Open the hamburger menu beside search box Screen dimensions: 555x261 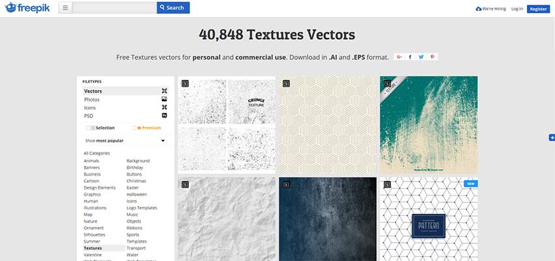click(65, 8)
